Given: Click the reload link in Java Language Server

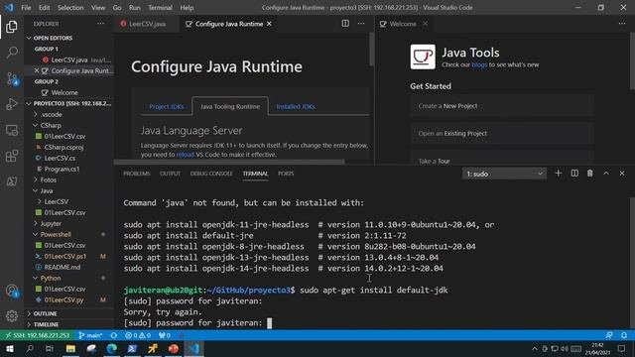Looking at the screenshot, I should (x=186, y=155).
